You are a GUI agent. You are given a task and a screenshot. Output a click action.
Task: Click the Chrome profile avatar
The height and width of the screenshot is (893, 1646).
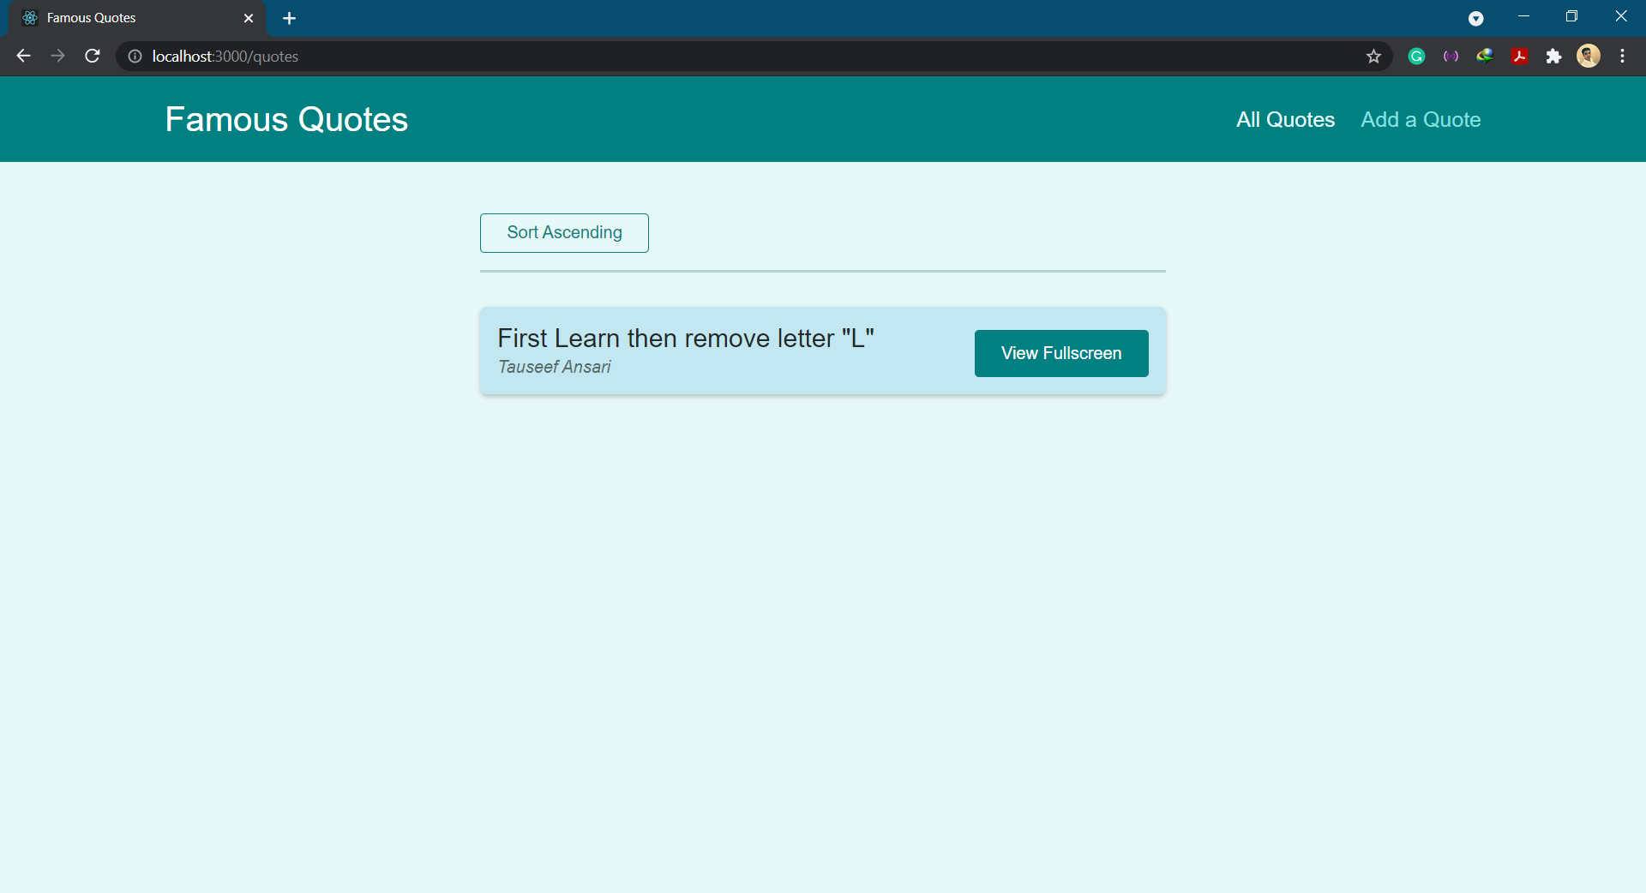[x=1588, y=57]
